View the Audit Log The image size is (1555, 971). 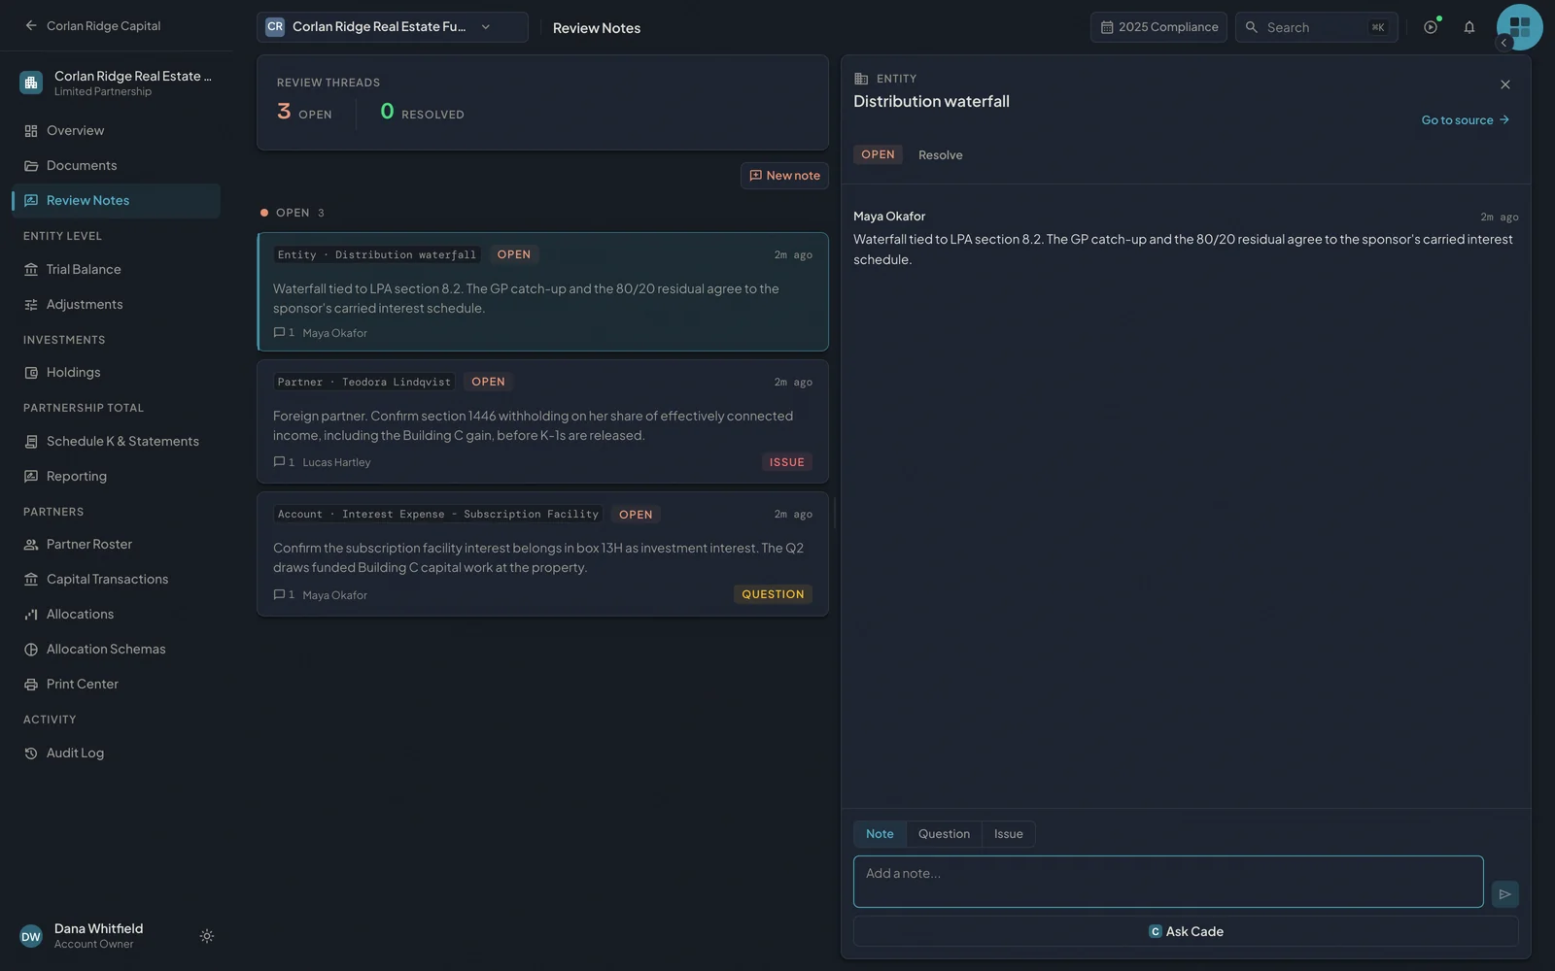pyautogui.click(x=116, y=753)
